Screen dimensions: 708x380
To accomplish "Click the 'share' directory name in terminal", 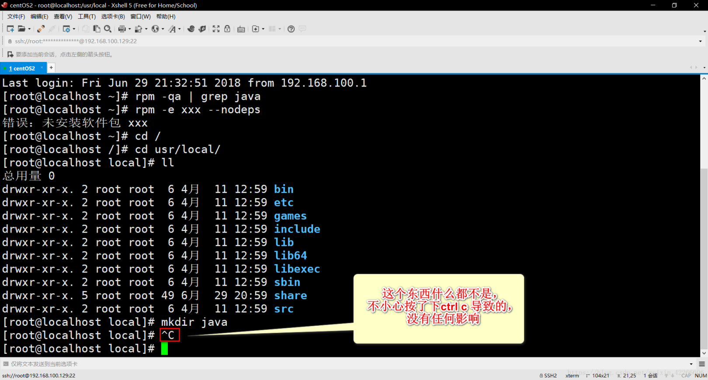I will pos(291,296).
